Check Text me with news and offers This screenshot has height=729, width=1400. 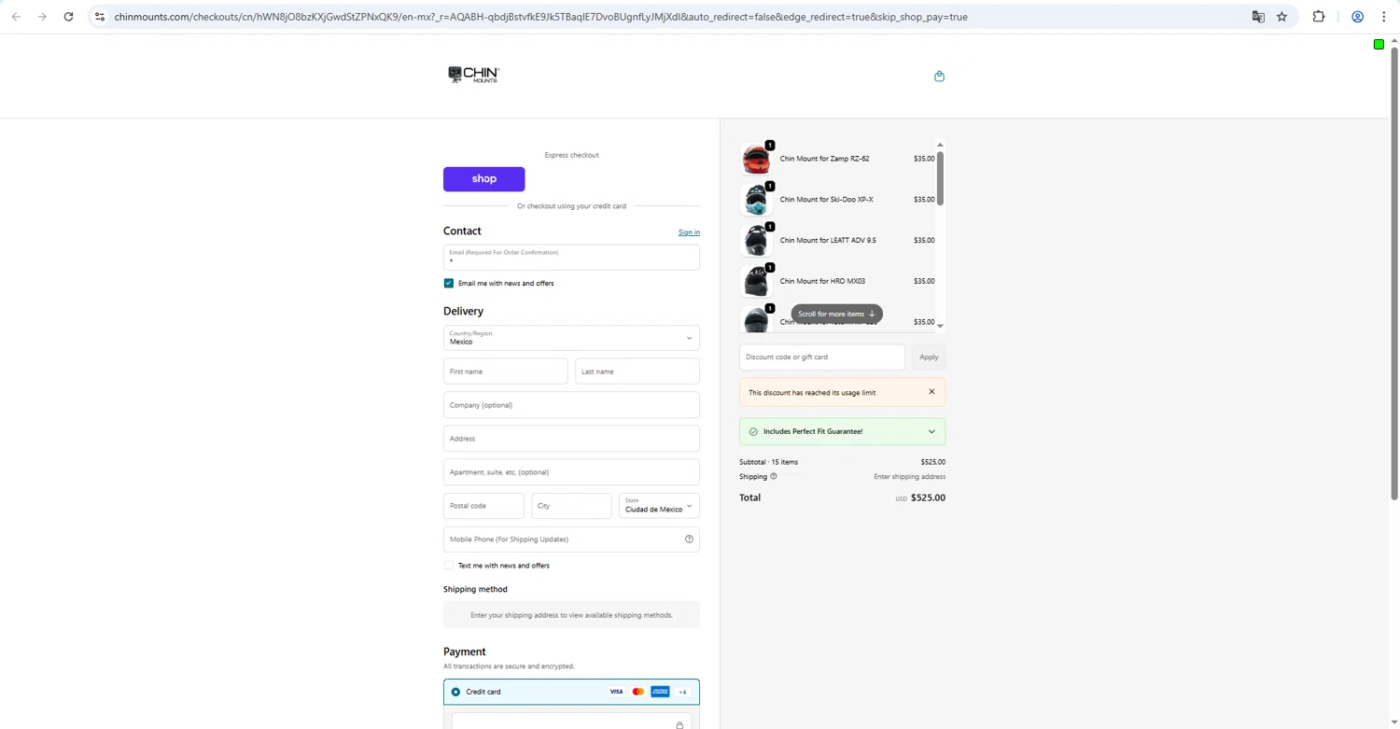pos(449,566)
